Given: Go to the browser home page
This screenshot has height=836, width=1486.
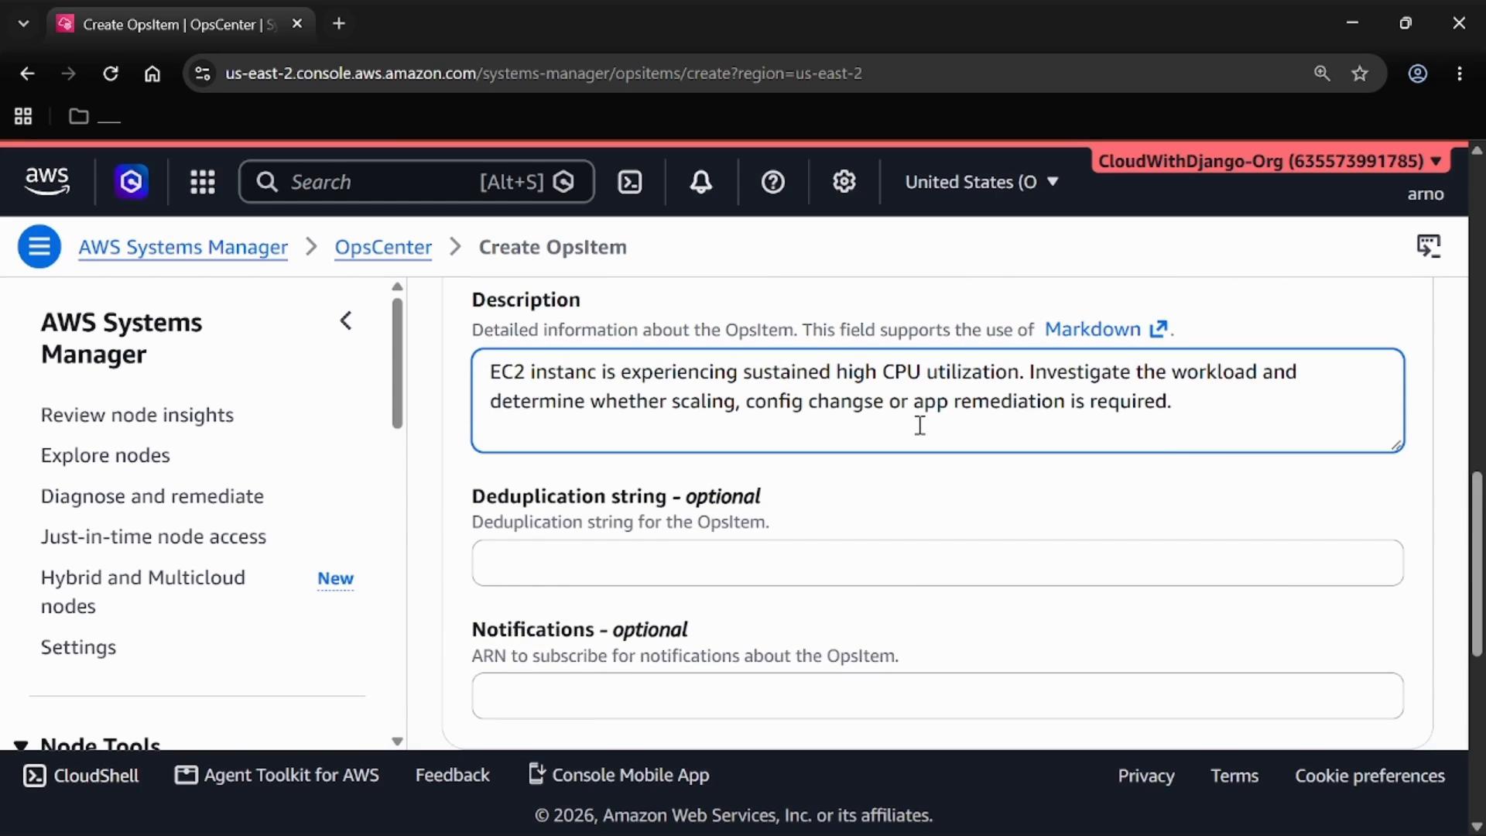Looking at the screenshot, I should pyautogui.click(x=152, y=74).
